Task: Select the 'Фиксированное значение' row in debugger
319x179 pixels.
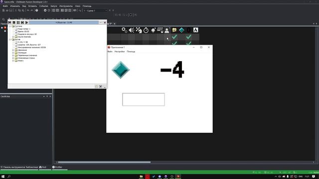Action: (x=32, y=47)
